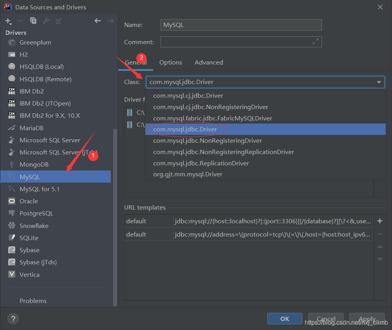Select the Sybase driver
The width and height of the screenshot is (392, 330).
[x=56, y=250]
